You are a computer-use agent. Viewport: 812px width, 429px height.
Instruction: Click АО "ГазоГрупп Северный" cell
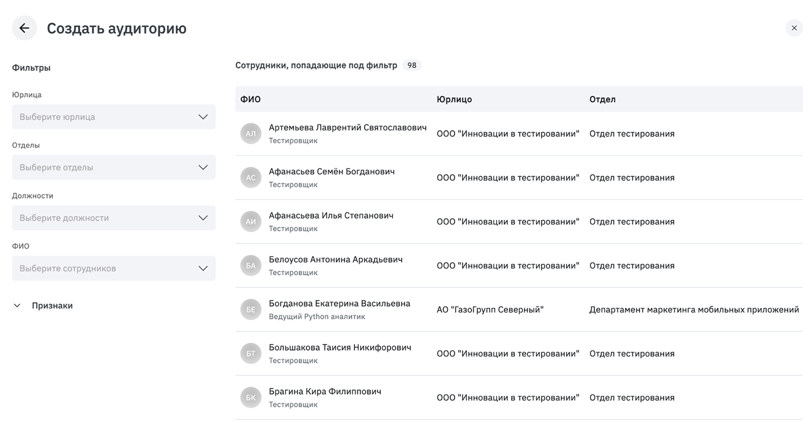(x=490, y=310)
